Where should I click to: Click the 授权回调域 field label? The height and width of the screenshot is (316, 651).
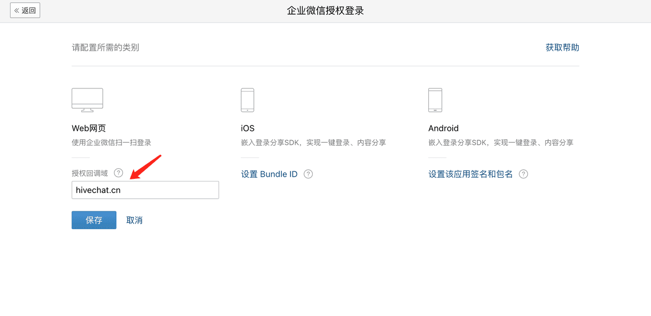pyautogui.click(x=90, y=173)
